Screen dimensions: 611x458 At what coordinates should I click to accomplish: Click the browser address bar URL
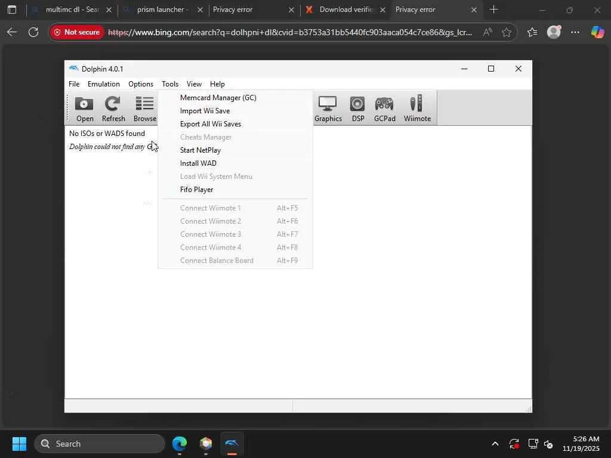pyautogui.click(x=290, y=32)
